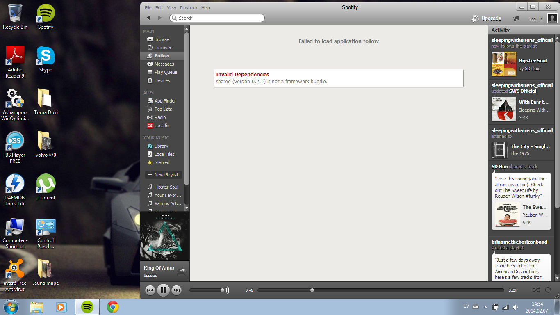This screenshot has height=315, width=560.
Task: Open the Edit menu
Action: coord(159,8)
